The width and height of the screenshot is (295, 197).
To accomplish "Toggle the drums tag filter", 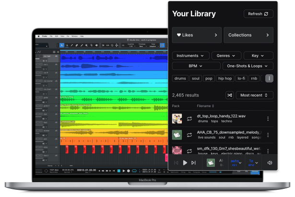I will tap(180, 78).
